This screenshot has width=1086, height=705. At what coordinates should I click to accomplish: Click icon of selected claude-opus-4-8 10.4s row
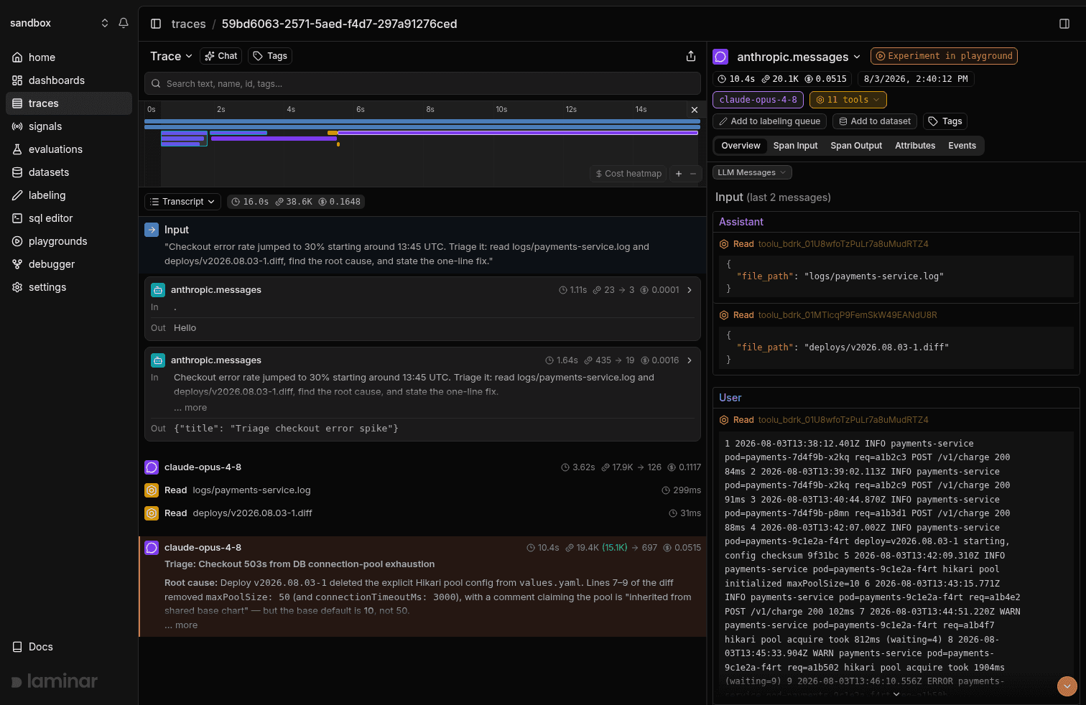[152, 548]
